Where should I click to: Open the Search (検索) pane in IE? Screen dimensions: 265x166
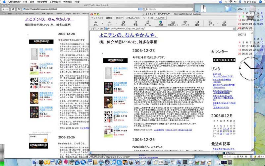pos(161,23)
